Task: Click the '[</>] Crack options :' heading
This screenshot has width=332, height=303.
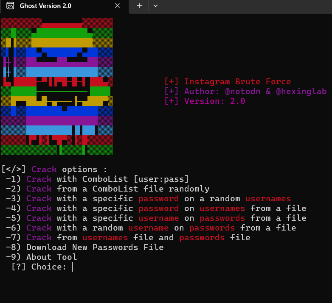Action: pyautogui.click(x=54, y=170)
